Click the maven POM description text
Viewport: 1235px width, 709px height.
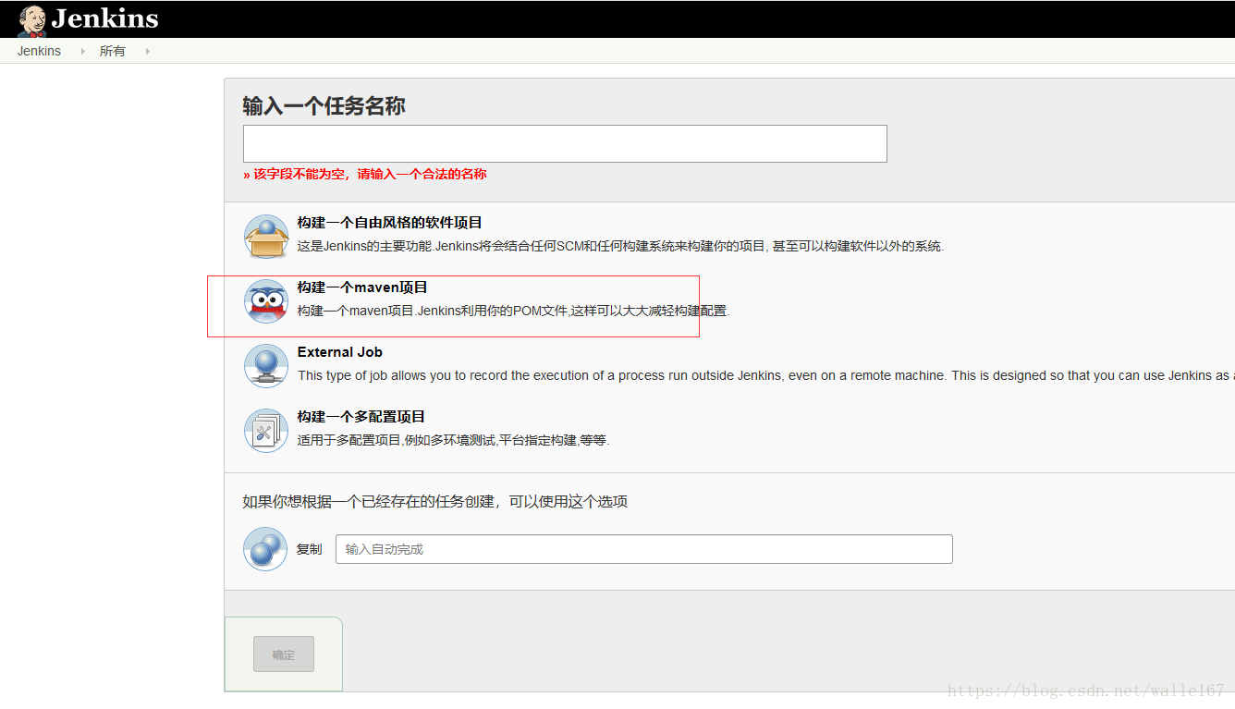513,311
